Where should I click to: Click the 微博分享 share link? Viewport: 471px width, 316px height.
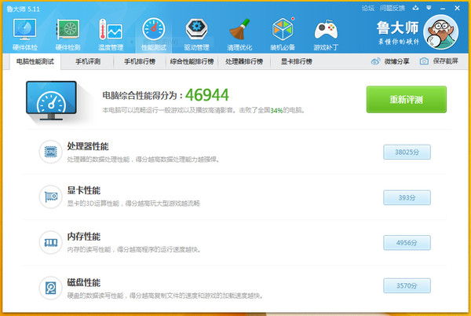point(396,61)
